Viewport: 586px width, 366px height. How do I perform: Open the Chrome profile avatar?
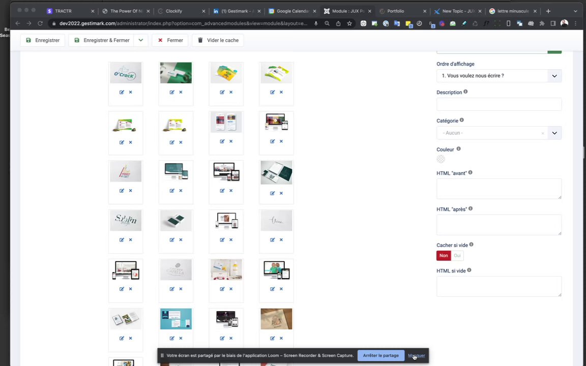pos(564,23)
